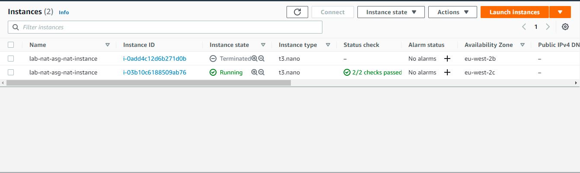Screen dimensions: 580x173
Task: Click the eu-west-2b zone cell
Action: tap(480, 59)
